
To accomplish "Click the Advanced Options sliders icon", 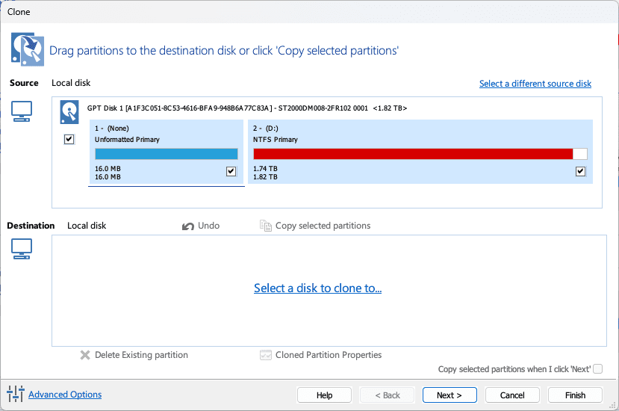I will (x=16, y=394).
